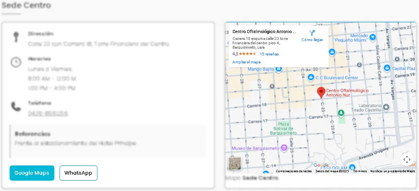Open the map camera controls button
Viewport: 419px width, 191px height.
(x=407, y=159)
